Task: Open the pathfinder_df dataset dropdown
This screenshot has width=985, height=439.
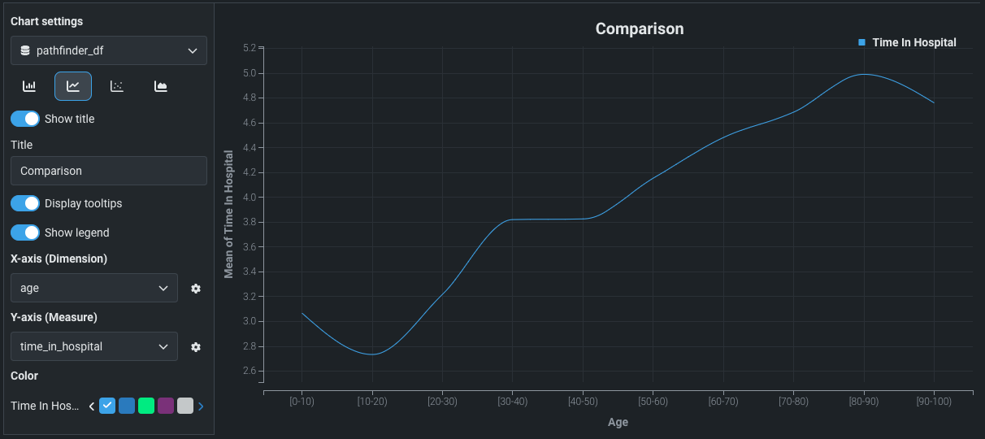Action: click(x=109, y=50)
